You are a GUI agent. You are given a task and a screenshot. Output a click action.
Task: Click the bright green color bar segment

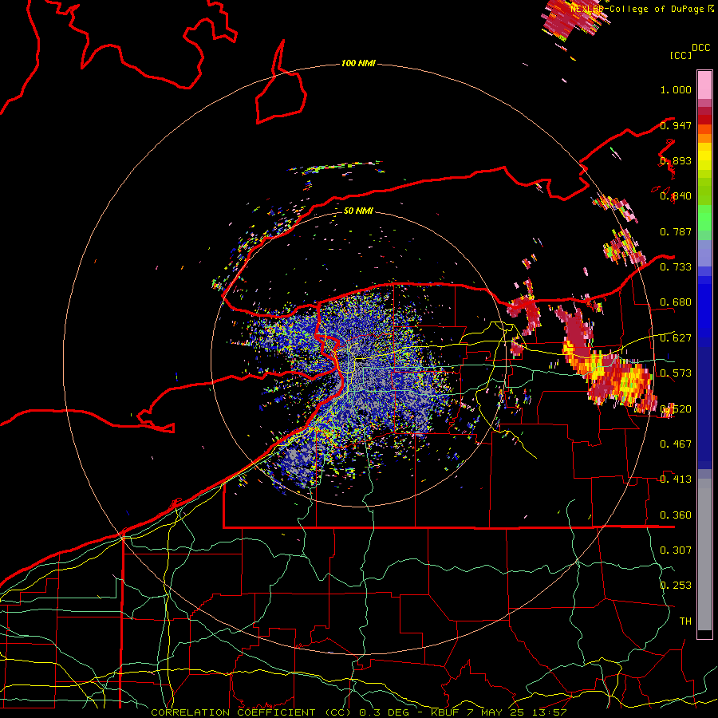point(704,218)
